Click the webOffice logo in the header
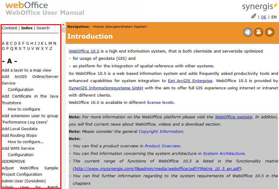This screenshot has width=279, height=189. click(x=27, y=5)
